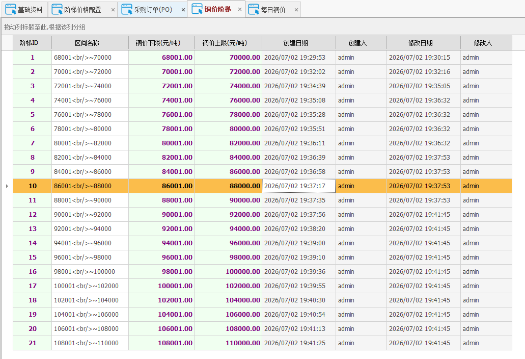Sort by 修改人 column header
Image resolution: width=525 pixels, height=359 pixels.
(x=486, y=43)
